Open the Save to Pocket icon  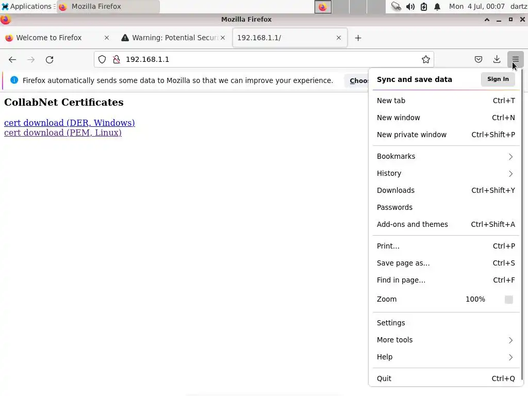point(478,60)
